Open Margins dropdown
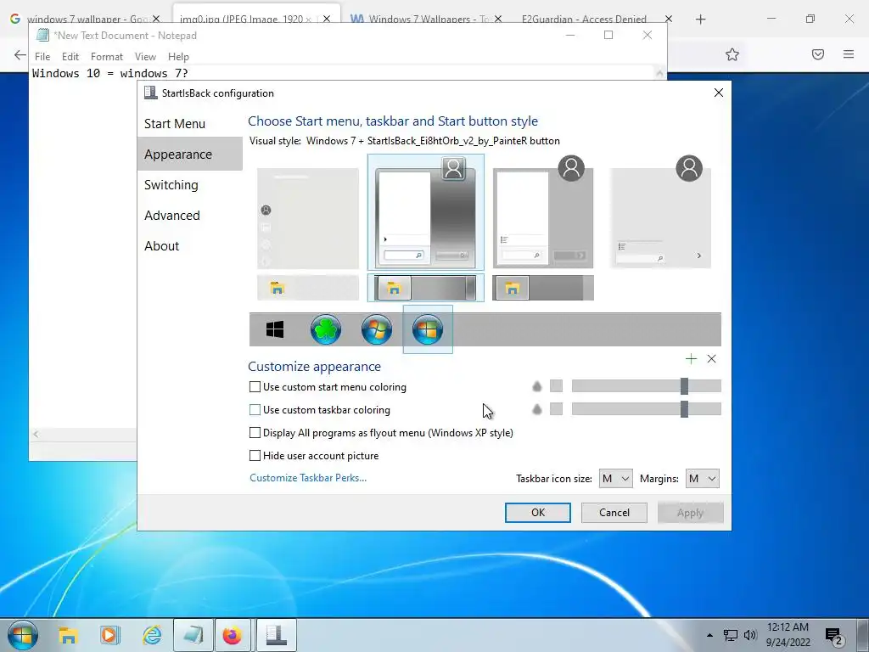Viewport: 869px width, 652px height. click(702, 479)
